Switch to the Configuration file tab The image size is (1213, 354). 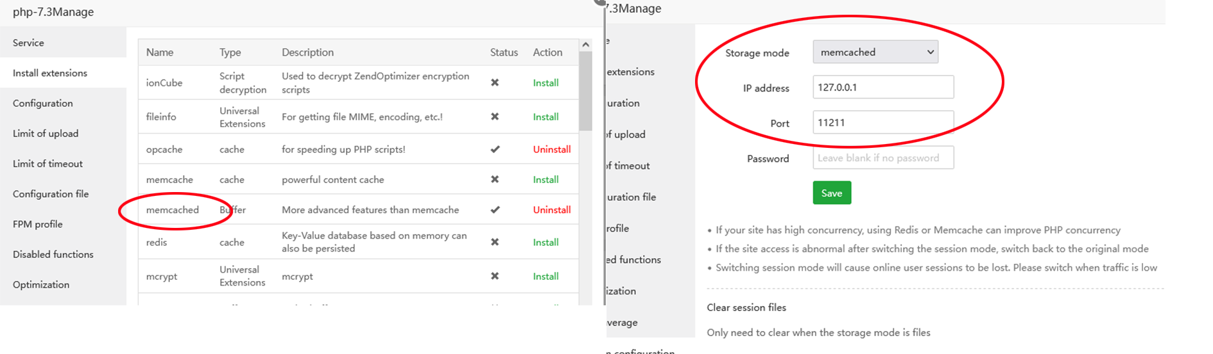click(51, 194)
